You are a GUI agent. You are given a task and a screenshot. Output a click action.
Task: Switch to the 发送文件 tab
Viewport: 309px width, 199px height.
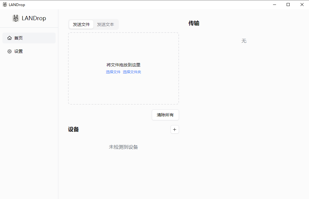[81, 24]
